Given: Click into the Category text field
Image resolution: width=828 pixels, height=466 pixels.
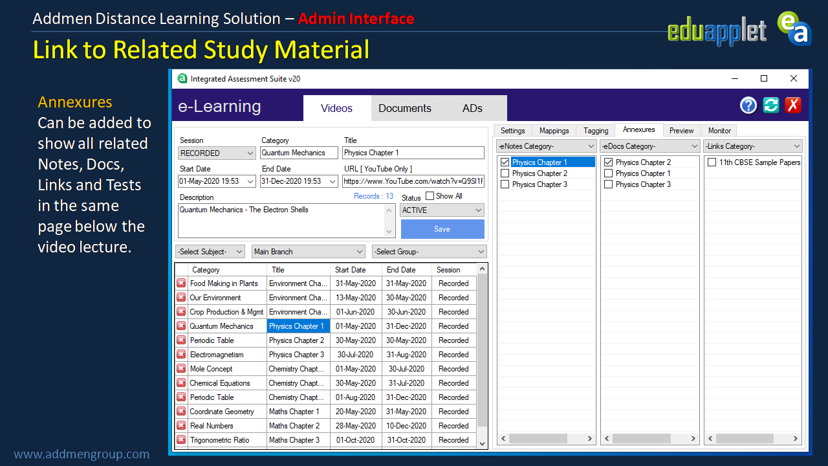Looking at the screenshot, I should (x=299, y=153).
